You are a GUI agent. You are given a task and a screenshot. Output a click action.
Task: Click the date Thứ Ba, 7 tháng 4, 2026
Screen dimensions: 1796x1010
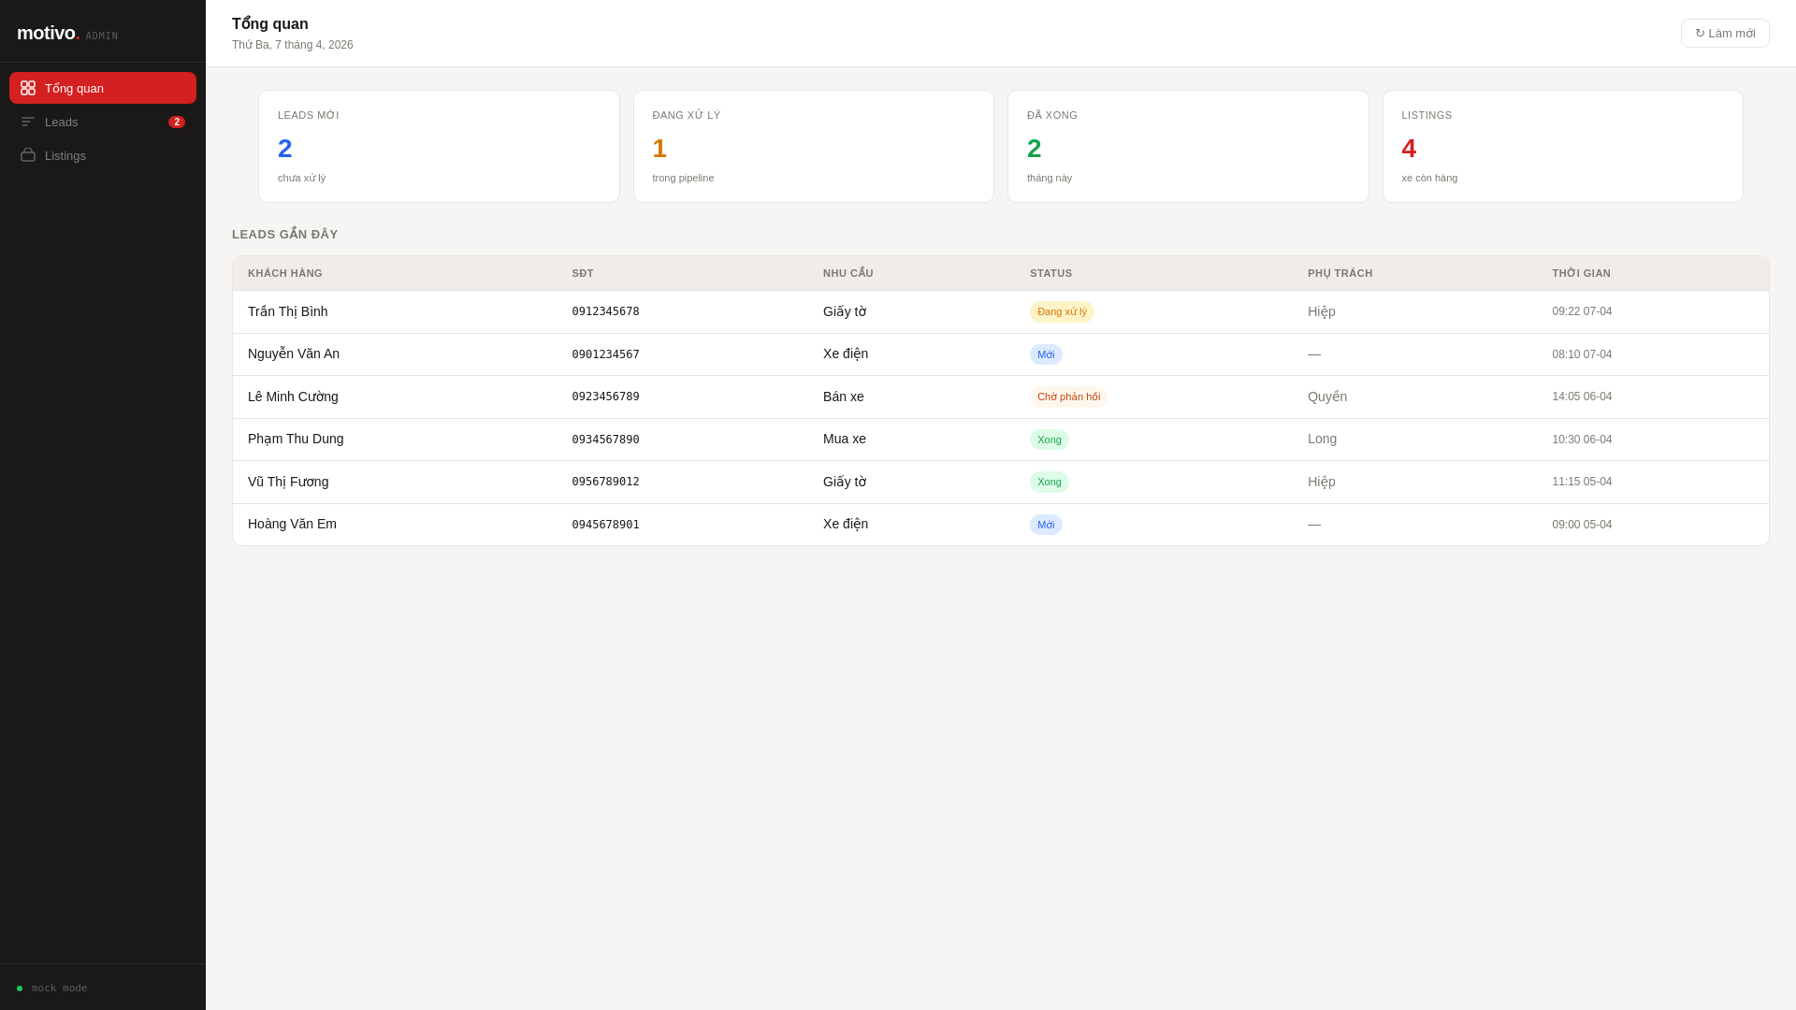[x=293, y=45]
